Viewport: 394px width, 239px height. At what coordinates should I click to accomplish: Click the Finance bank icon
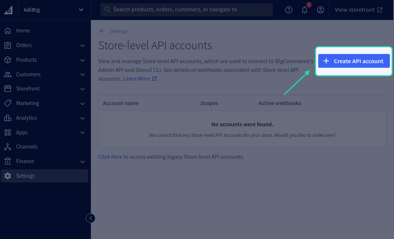8,161
